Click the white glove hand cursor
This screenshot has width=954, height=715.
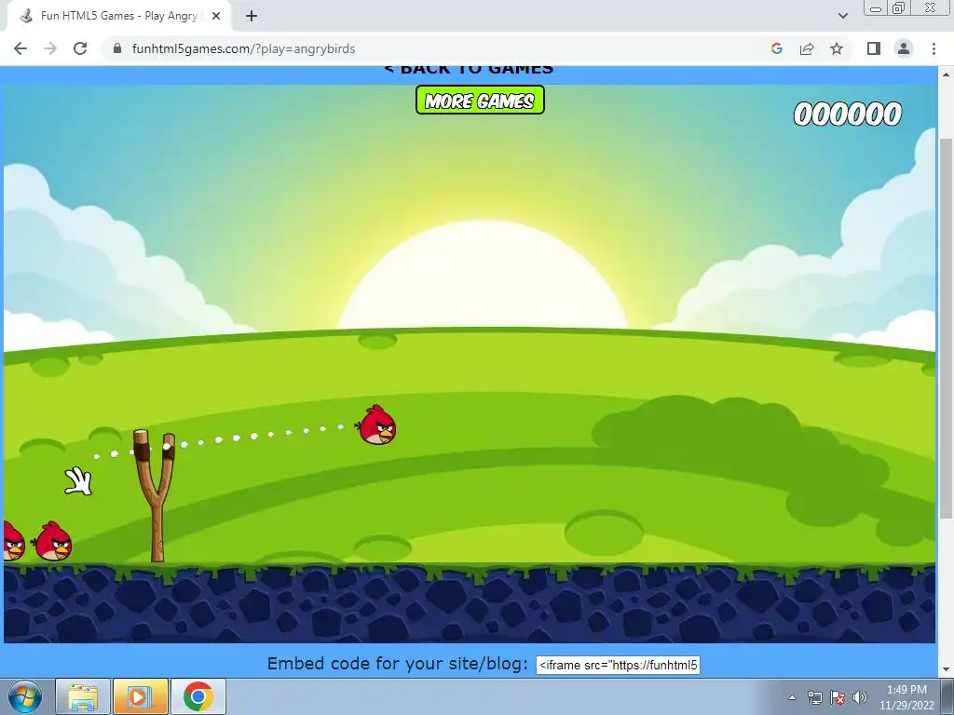[78, 481]
